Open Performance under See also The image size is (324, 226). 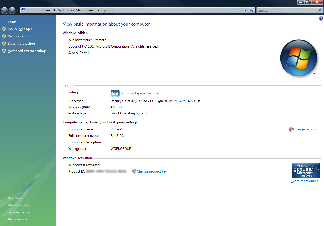17,219
